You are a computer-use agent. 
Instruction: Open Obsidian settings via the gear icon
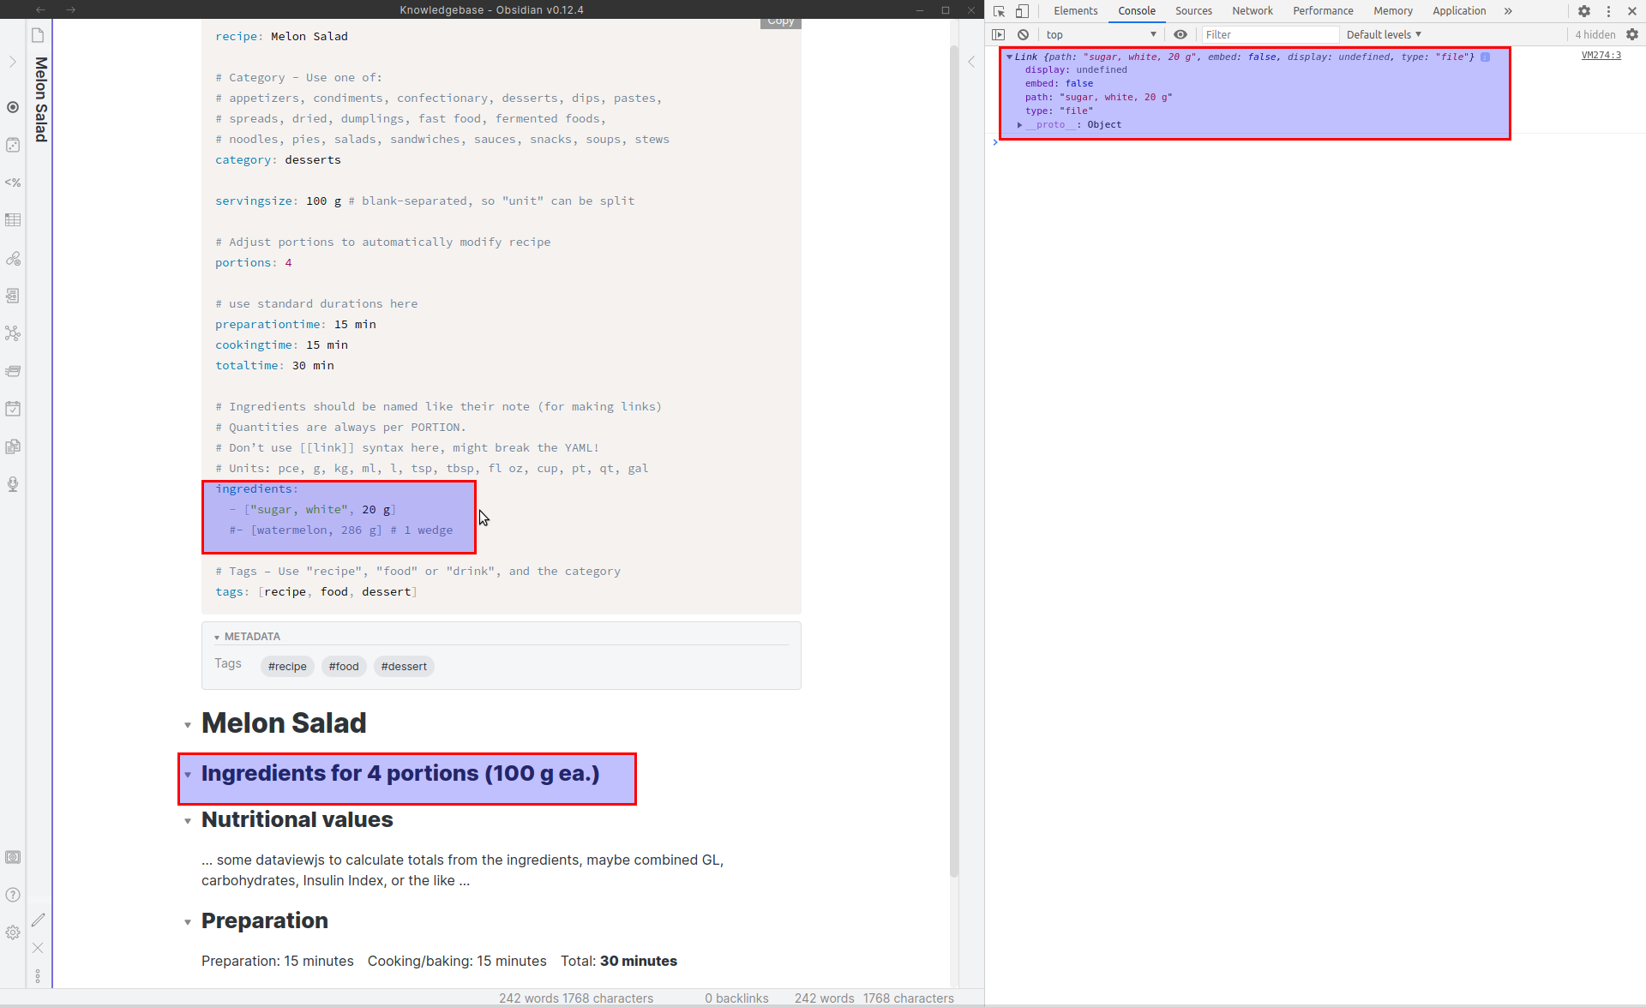[13, 932]
